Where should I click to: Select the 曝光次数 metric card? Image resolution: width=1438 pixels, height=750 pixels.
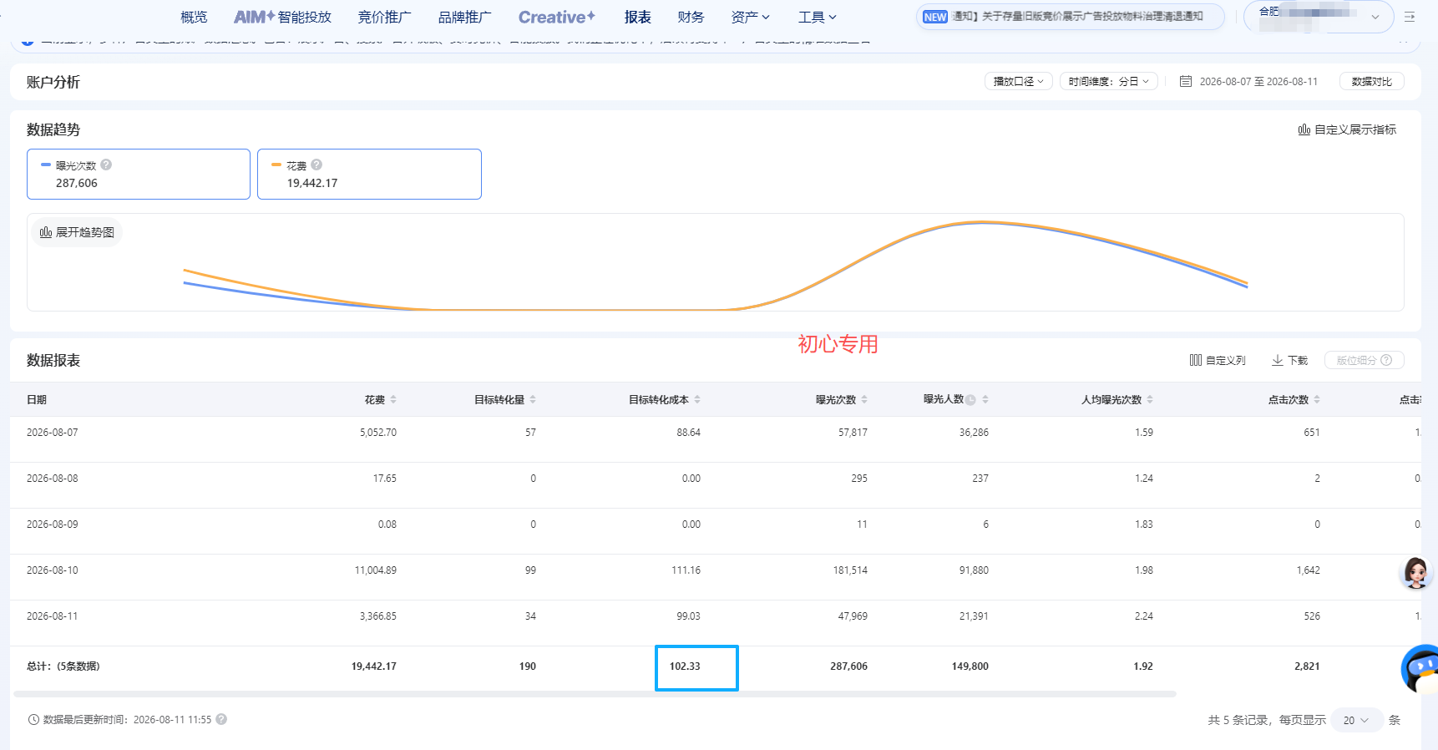click(139, 174)
